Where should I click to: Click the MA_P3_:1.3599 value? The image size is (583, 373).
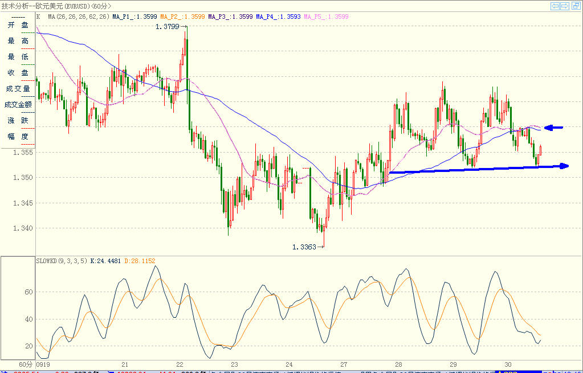[231, 17]
